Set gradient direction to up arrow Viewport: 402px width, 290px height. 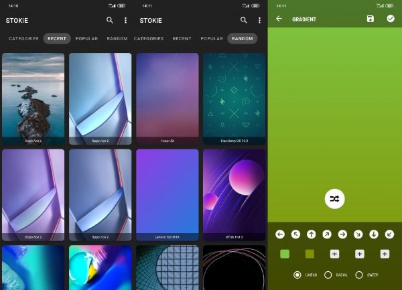click(312, 234)
